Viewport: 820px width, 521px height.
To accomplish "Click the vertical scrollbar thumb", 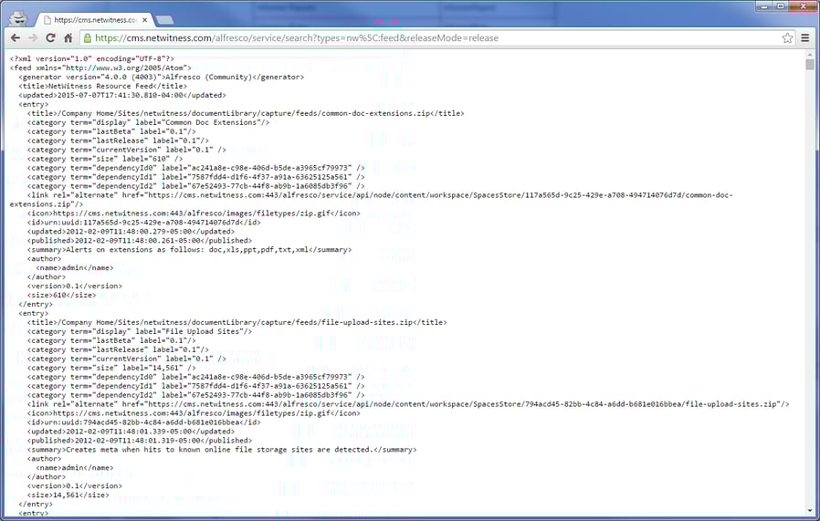I will point(810,65).
